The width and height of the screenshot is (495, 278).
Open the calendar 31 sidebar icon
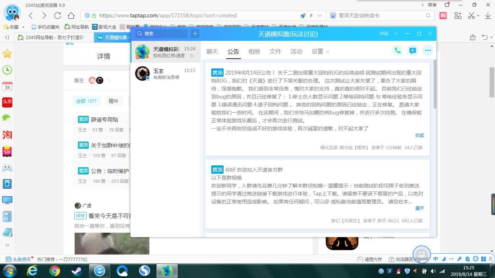pyautogui.click(x=7, y=87)
